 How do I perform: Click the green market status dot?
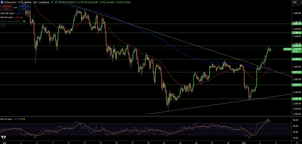click(x=52, y=2)
